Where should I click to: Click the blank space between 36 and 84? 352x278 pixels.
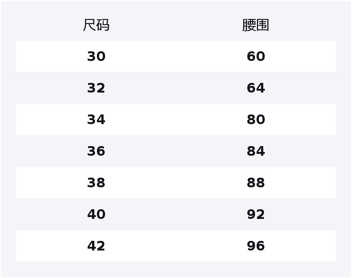(x=176, y=151)
